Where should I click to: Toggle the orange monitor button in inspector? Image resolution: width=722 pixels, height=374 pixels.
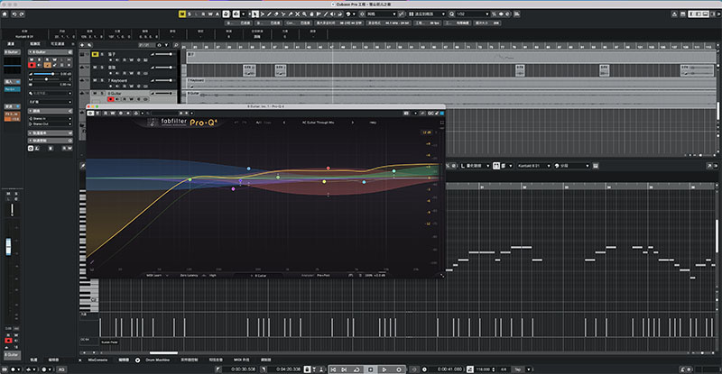[48, 65]
